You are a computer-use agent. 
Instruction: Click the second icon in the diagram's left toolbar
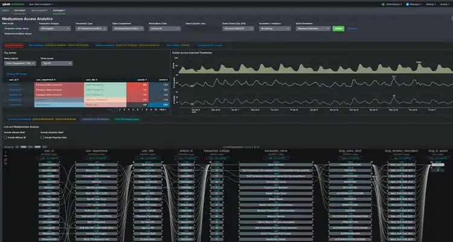pyautogui.click(x=6, y=155)
